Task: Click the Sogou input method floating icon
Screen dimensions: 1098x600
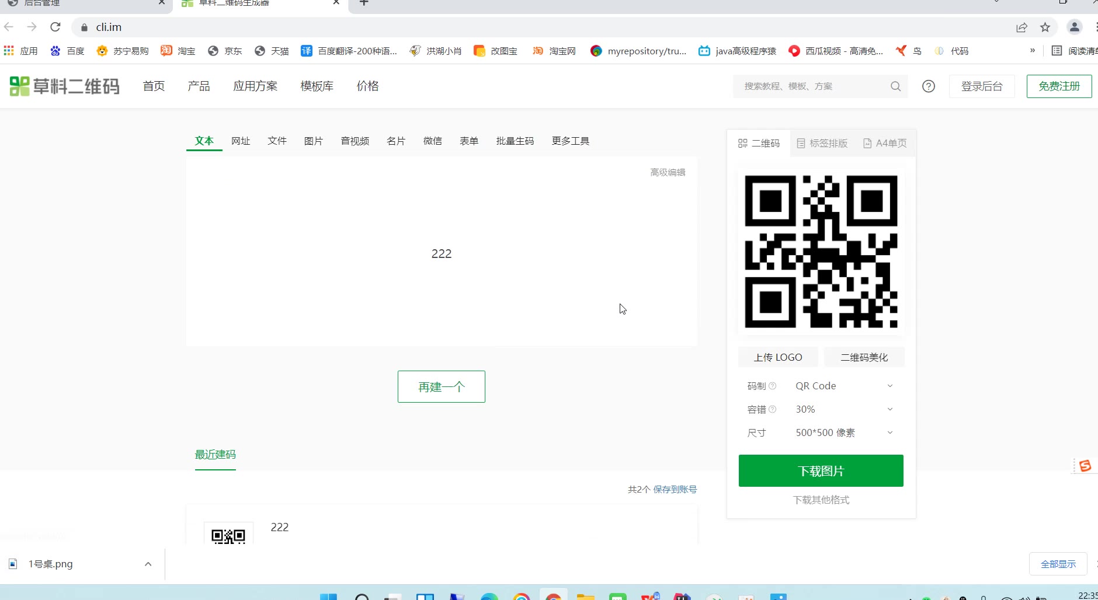Action: (1085, 466)
